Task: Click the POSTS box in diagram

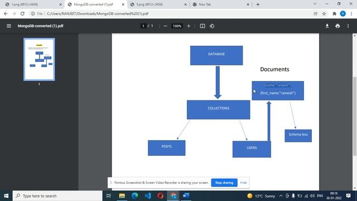Action: point(167,148)
